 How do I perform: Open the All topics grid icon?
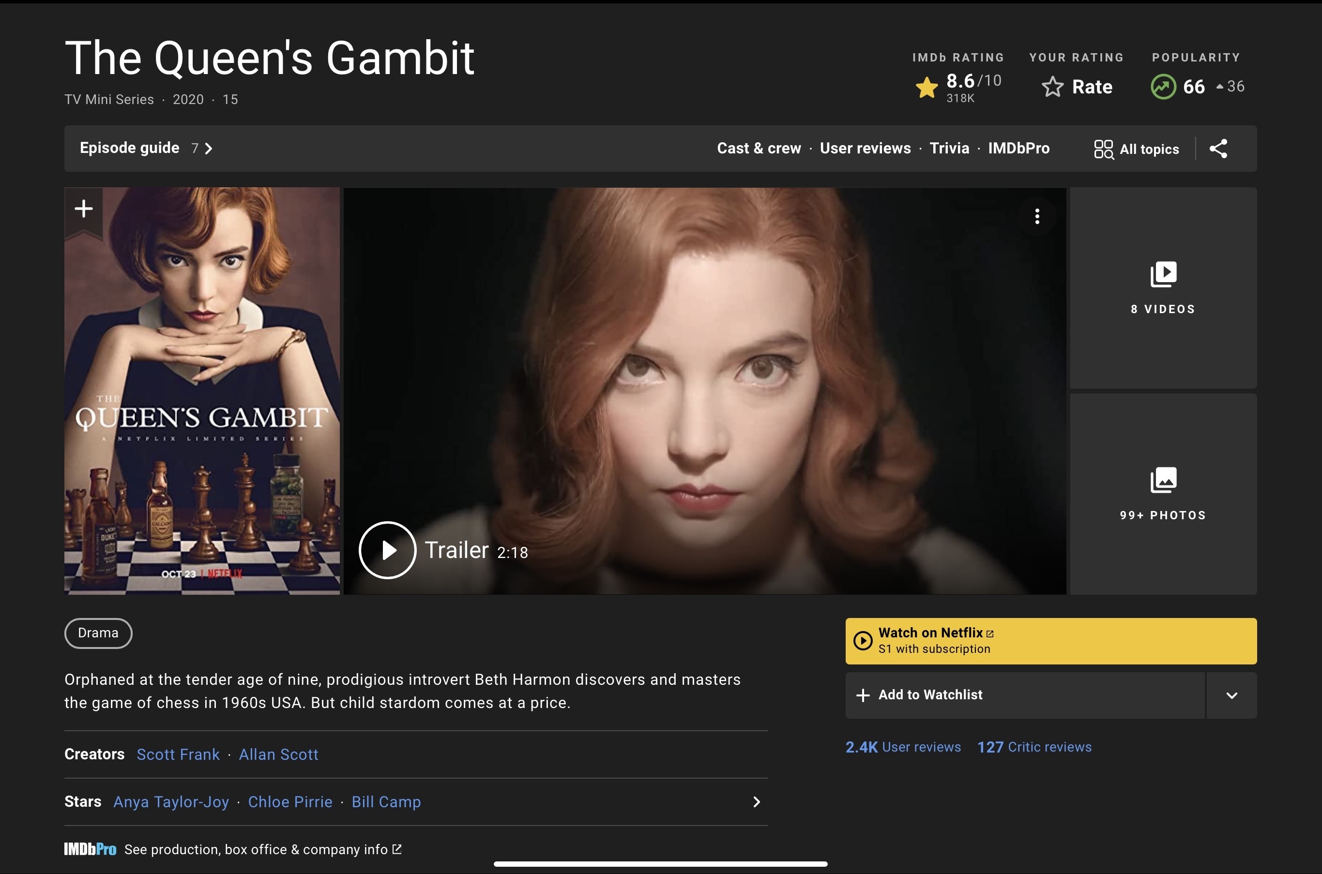tap(1103, 149)
